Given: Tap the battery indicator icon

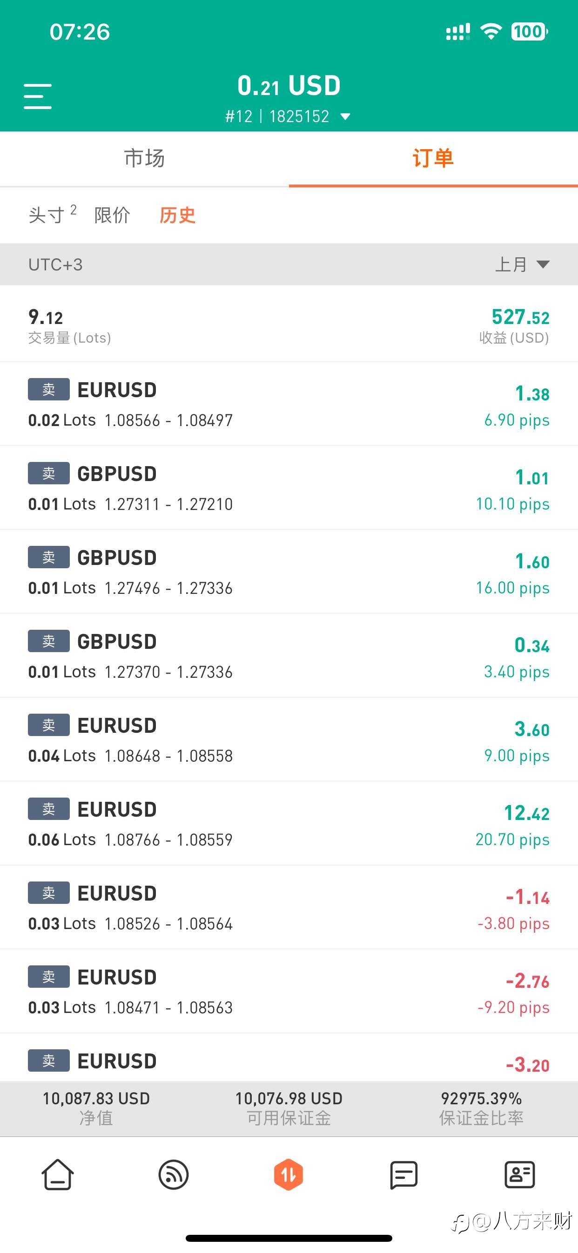Looking at the screenshot, I should [529, 32].
